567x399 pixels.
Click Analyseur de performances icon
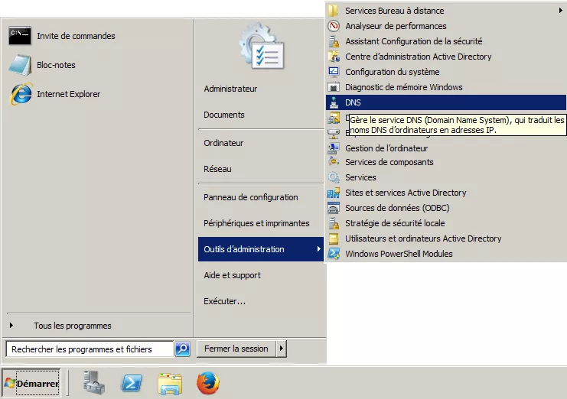tap(334, 26)
